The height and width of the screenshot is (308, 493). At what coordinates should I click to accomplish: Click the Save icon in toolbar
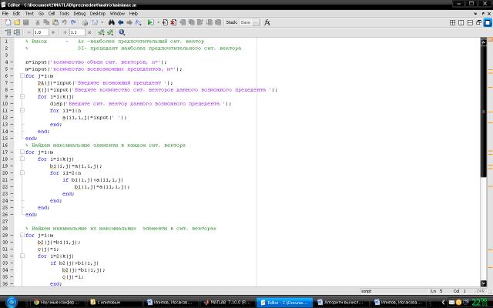(x=25, y=23)
